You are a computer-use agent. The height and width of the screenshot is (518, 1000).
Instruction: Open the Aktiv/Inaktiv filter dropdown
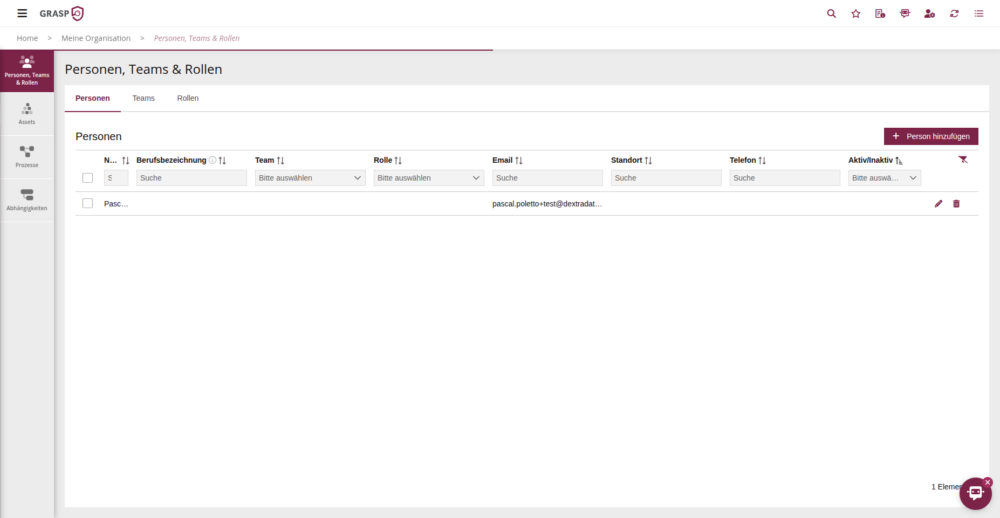coord(884,178)
